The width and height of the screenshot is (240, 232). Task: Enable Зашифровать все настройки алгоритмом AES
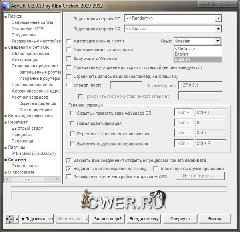tap(69, 176)
